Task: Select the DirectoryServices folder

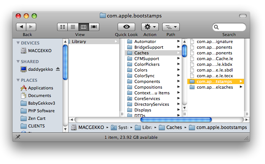Action: (x=153, y=104)
